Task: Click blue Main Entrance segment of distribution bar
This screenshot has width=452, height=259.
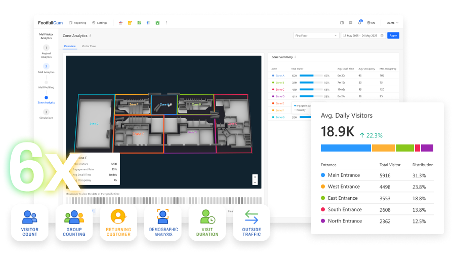Action: (346, 148)
